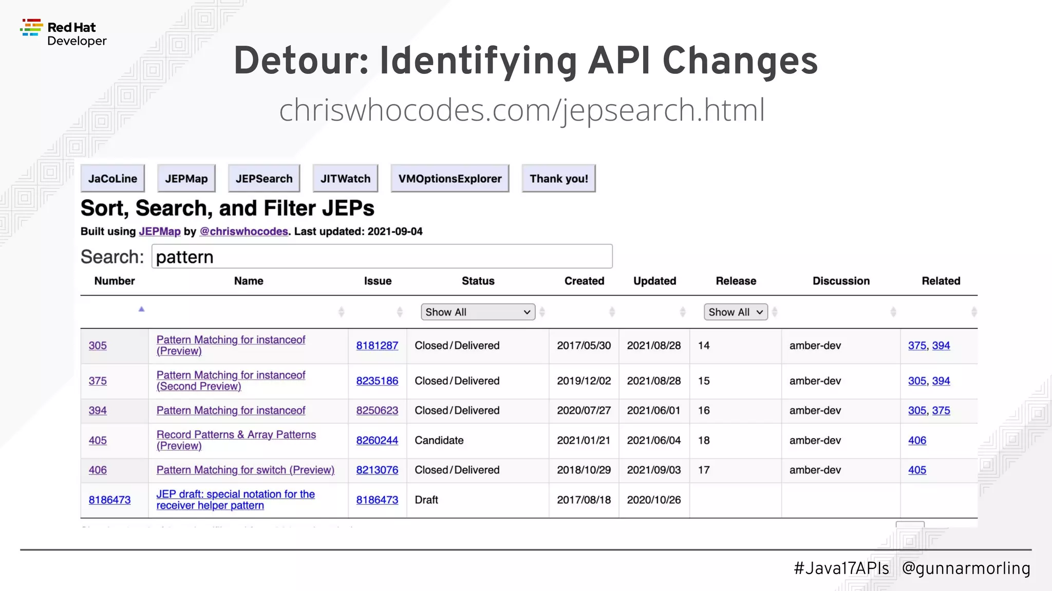Open related link 394 in row 305

pyautogui.click(x=941, y=346)
